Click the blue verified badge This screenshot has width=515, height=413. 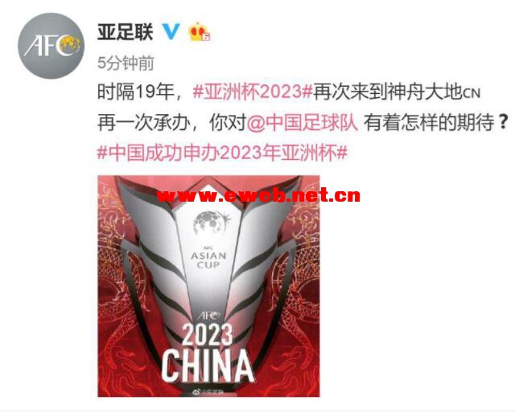point(171,31)
